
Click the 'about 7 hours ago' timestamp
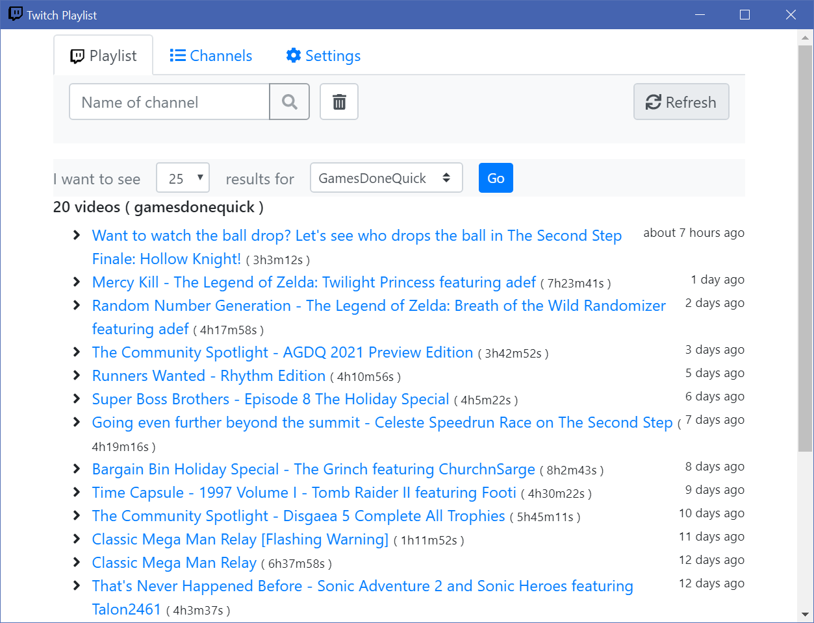point(694,233)
